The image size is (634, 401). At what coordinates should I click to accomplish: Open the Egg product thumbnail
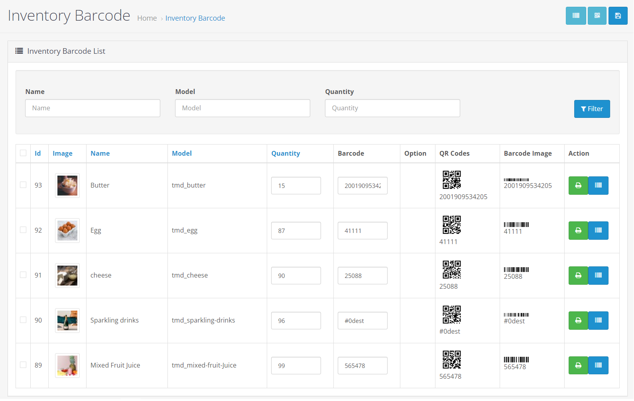pyautogui.click(x=67, y=231)
